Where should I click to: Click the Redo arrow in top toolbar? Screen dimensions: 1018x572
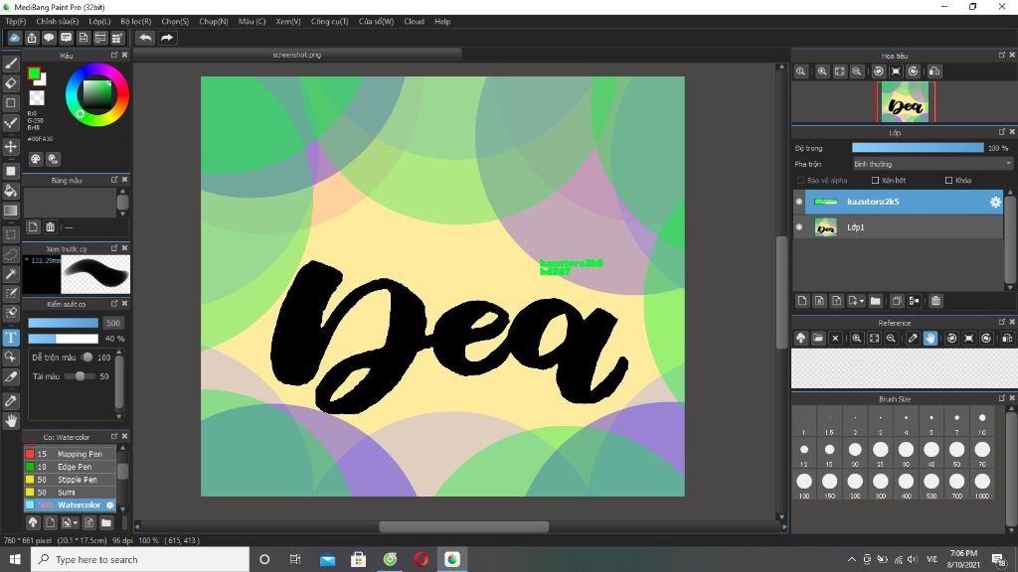(167, 38)
